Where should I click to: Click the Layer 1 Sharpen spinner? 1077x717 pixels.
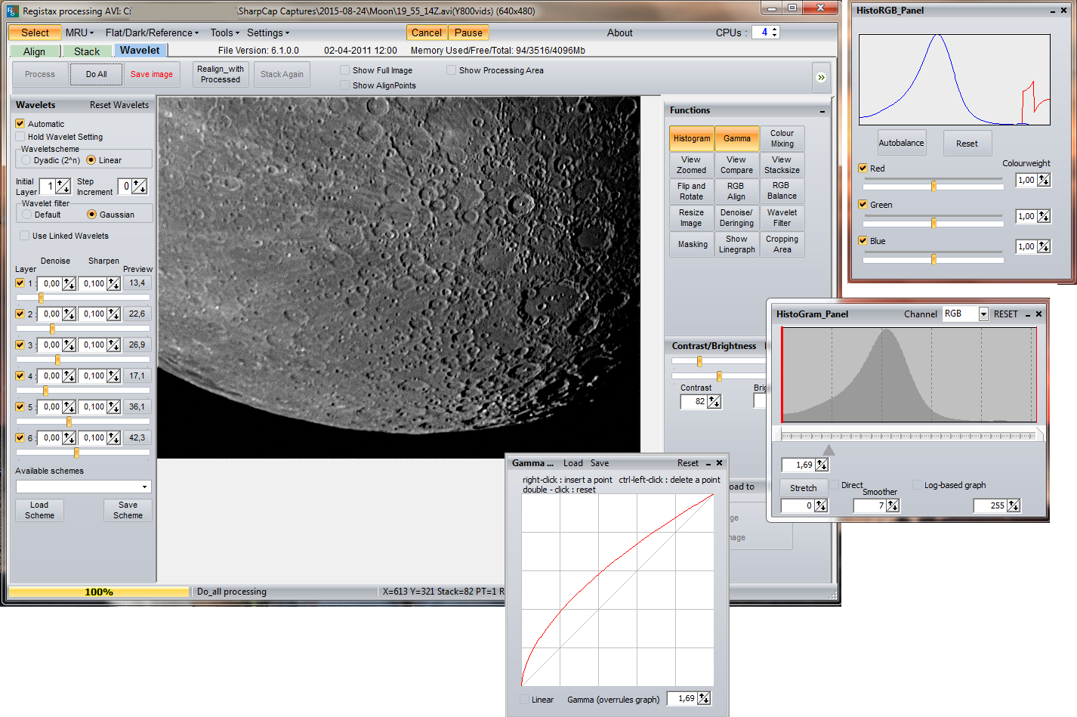pyautogui.click(x=113, y=283)
